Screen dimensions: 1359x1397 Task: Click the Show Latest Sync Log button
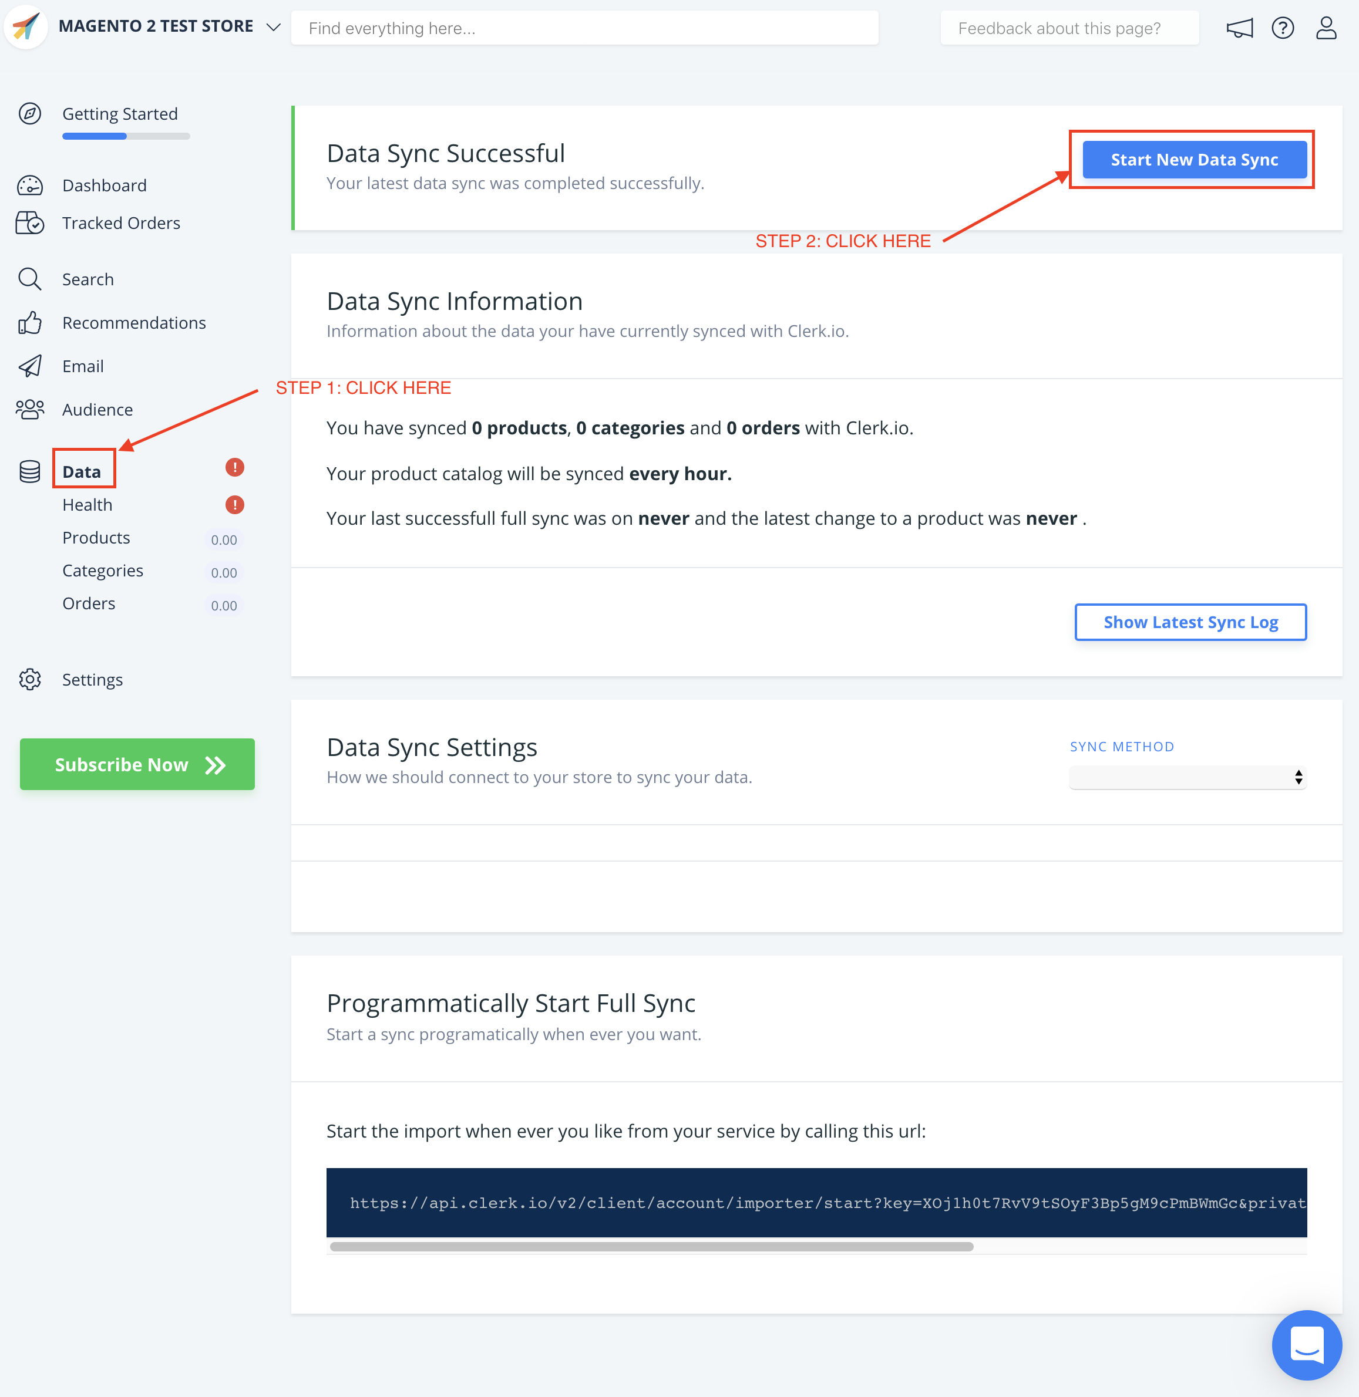[1190, 622]
